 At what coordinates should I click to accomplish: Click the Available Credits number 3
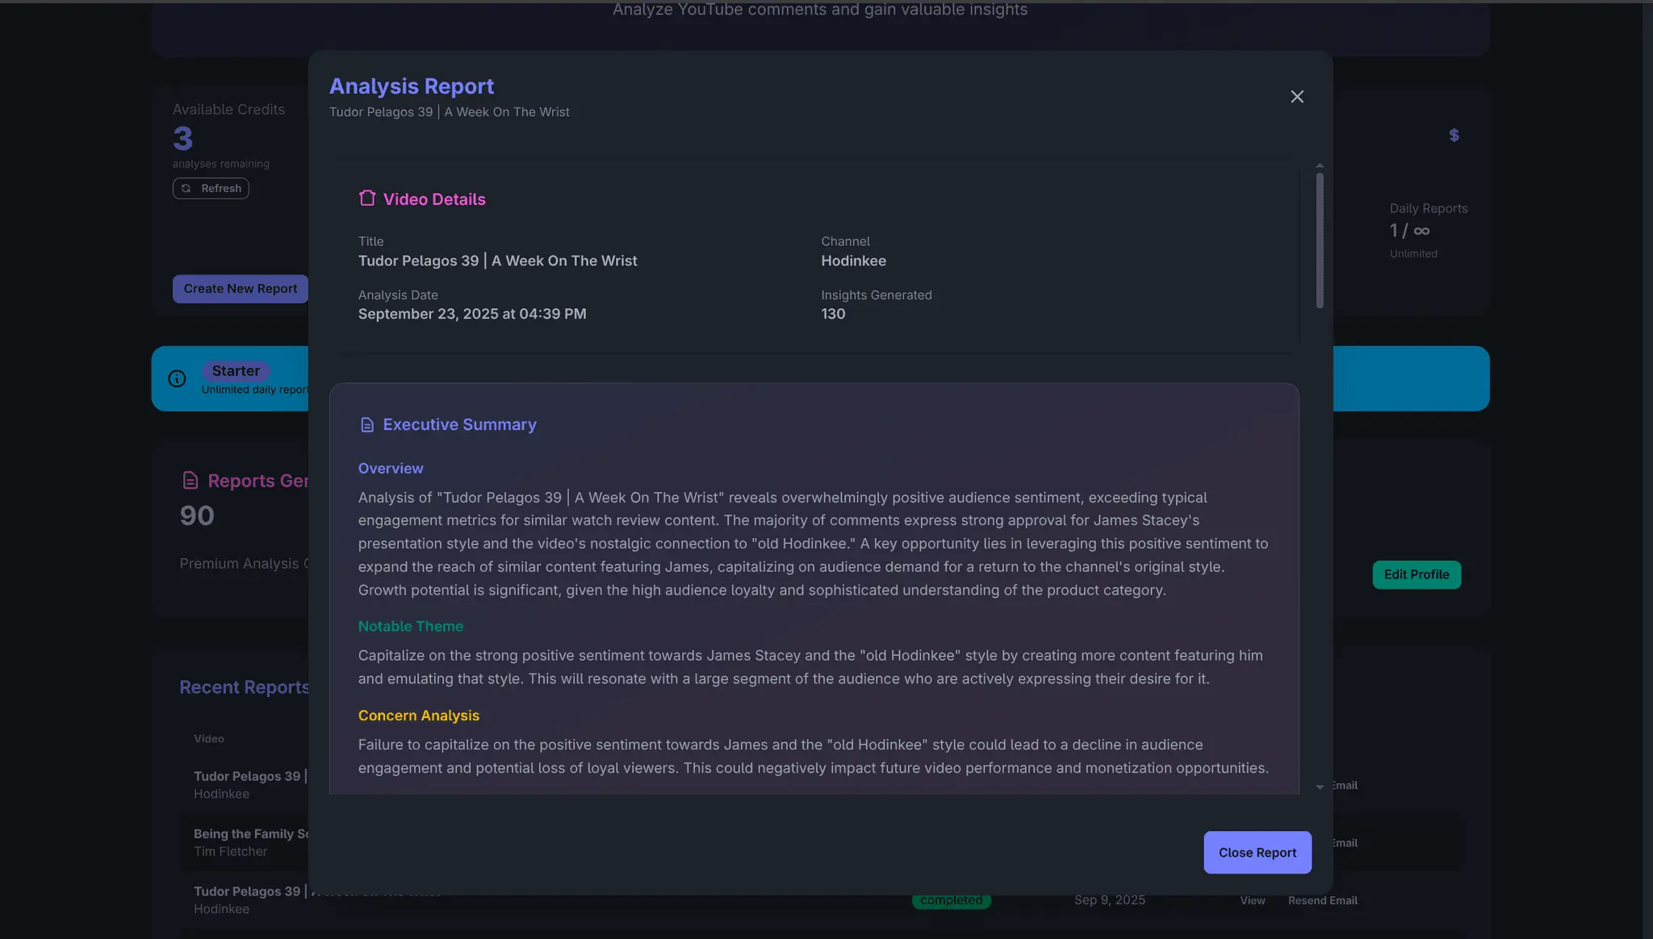click(183, 139)
